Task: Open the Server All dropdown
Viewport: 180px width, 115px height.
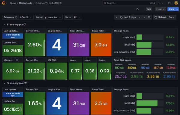Action: [x=77, y=17]
